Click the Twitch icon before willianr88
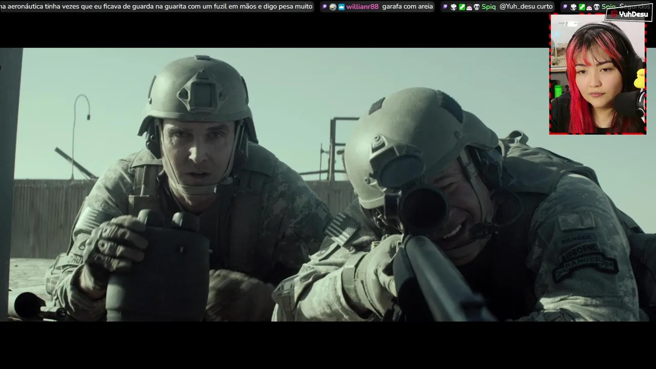656x369 pixels. click(324, 7)
